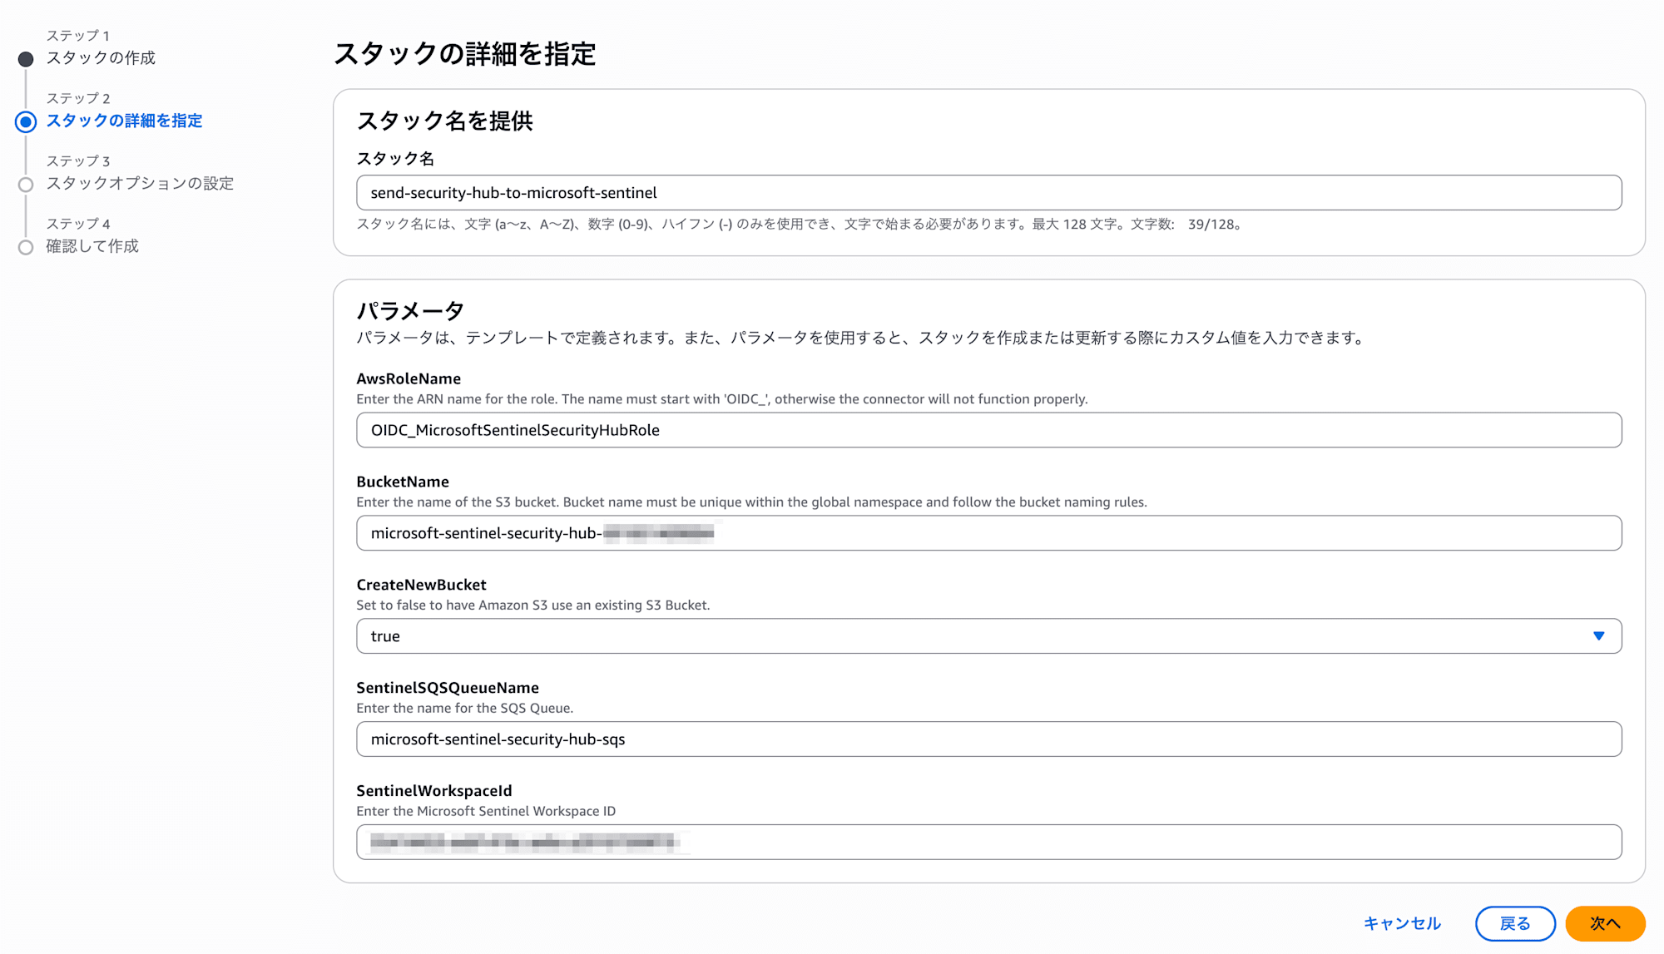
Task: Click the 'Enter the name for the SQS Queue' description
Action: [465, 709]
